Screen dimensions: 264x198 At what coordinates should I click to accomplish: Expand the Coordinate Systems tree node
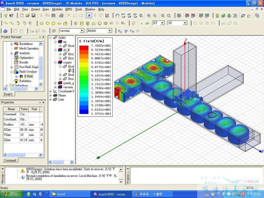point(50,91)
